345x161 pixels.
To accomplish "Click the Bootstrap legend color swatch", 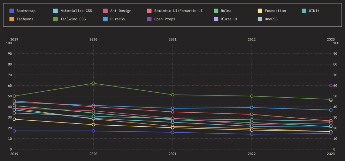I will 12,11.
